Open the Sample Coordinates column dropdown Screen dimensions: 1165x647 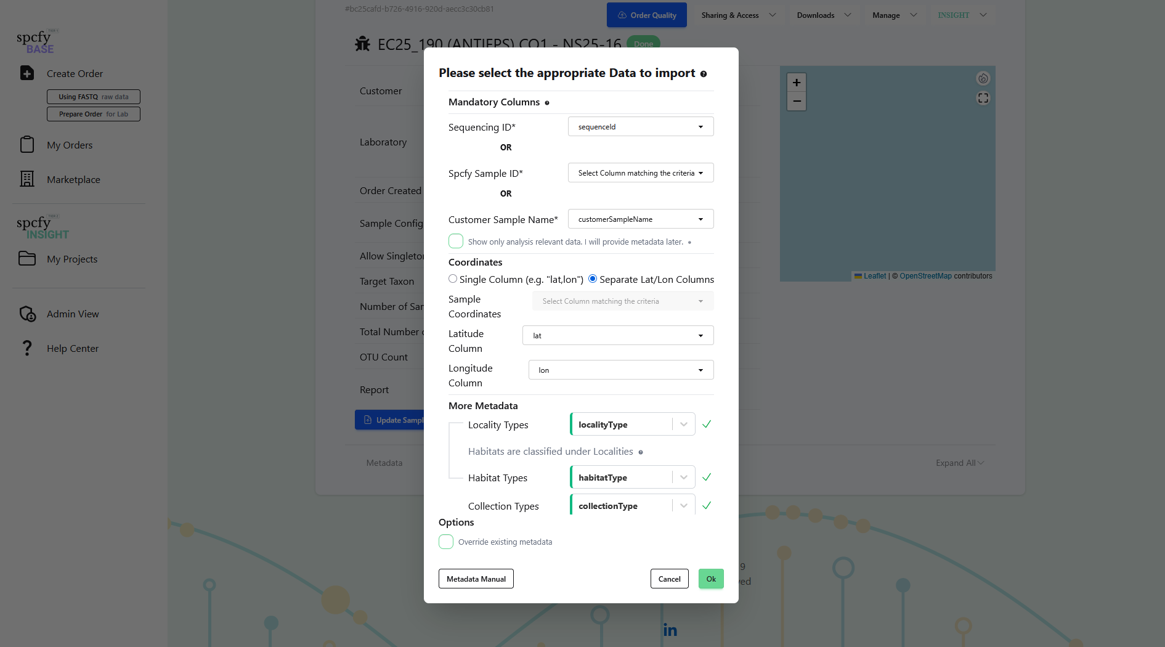623,301
